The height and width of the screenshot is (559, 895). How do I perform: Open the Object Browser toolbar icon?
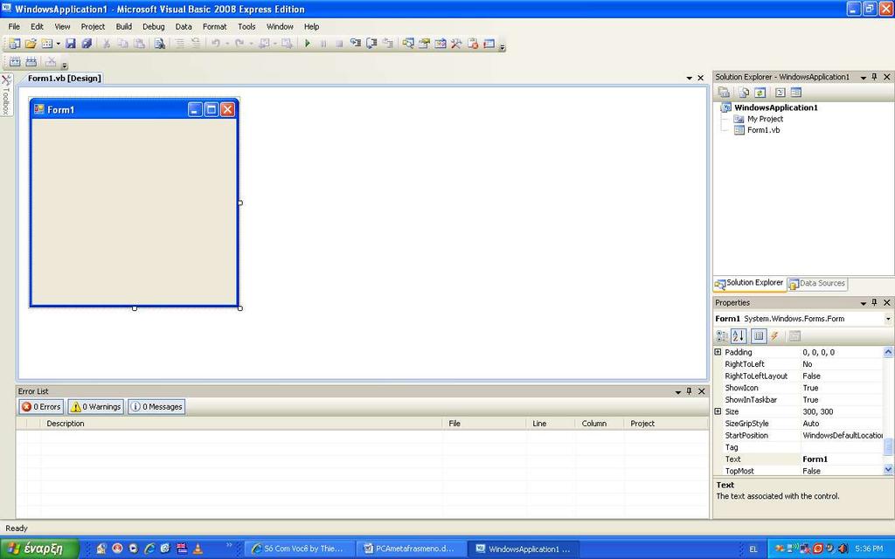pos(441,44)
